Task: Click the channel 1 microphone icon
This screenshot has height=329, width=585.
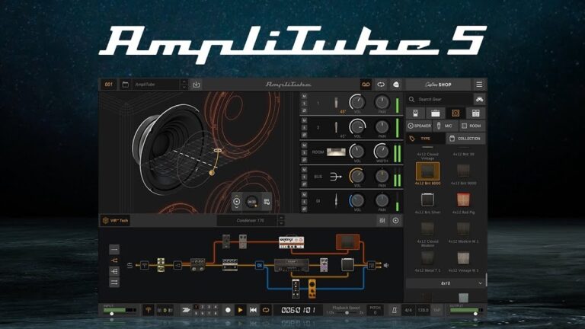Action: (x=336, y=103)
